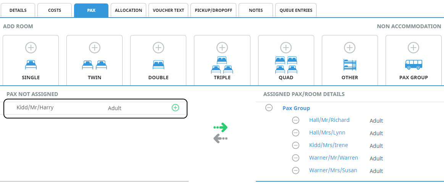The width and height of the screenshot is (444, 184).
Task: Remove Hall/Mr/Richard from Pax Group
Action: pos(295,120)
